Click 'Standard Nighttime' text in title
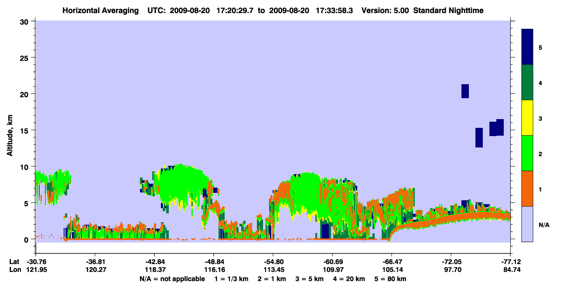The height and width of the screenshot is (291, 567). tap(448, 10)
